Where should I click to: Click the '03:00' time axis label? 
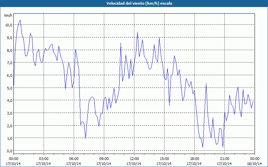pos(44,159)
